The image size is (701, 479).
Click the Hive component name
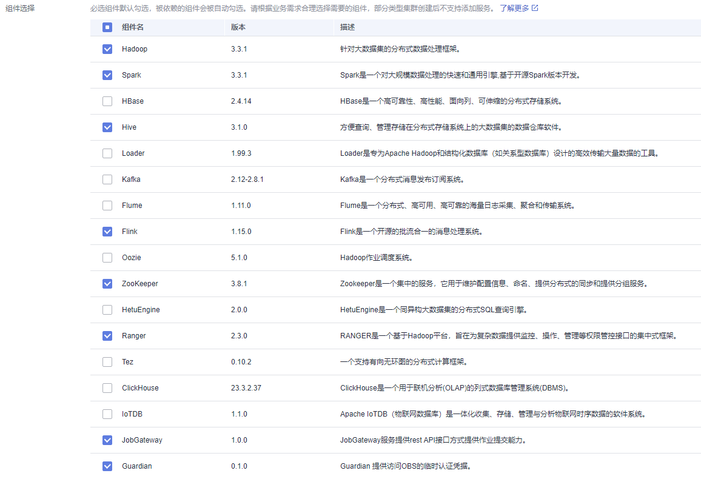click(x=129, y=127)
